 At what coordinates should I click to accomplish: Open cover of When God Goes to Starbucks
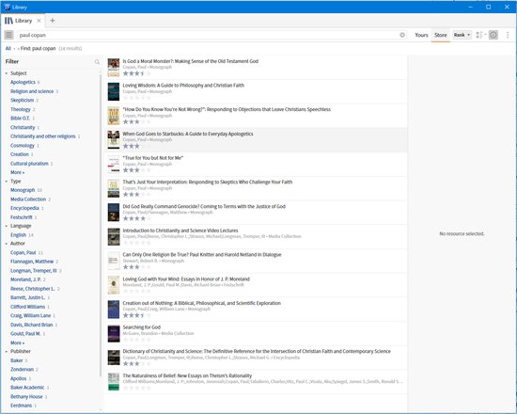tap(114, 140)
